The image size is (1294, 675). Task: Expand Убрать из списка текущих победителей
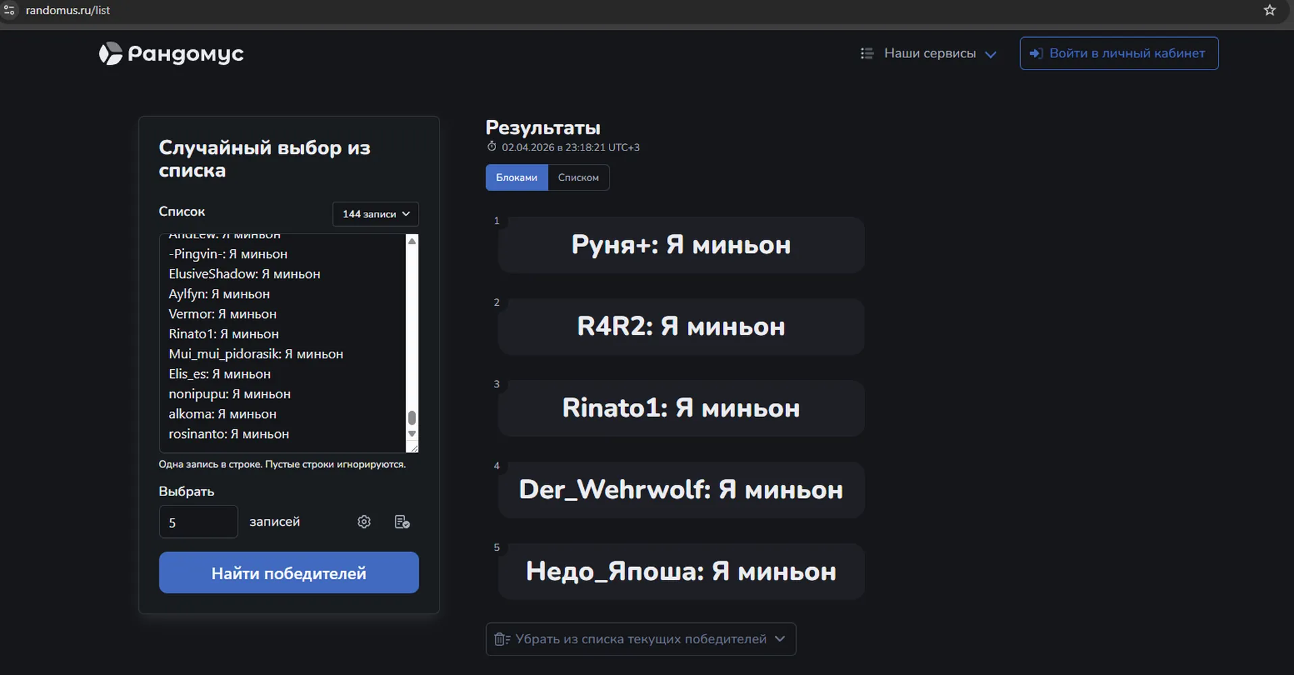click(x=641, y=639)
